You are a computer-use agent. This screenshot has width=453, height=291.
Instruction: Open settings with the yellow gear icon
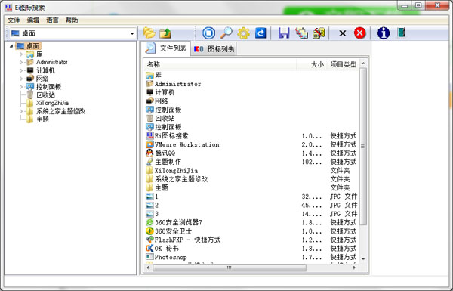(244, 33)
